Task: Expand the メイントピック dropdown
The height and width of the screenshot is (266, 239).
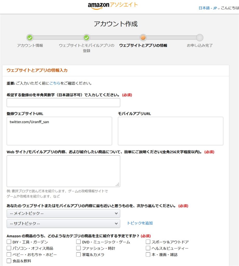Action: point(63,214)
